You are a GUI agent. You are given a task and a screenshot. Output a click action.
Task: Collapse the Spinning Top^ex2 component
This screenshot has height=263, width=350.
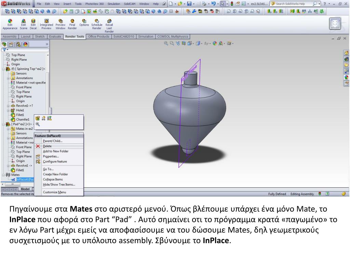point(3,69)
